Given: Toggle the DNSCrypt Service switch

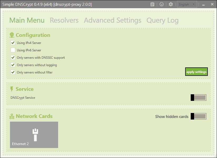Looking at the screenshot, I should 198,97.
